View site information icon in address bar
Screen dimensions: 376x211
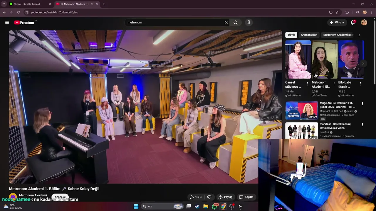[x=26, y=12]
